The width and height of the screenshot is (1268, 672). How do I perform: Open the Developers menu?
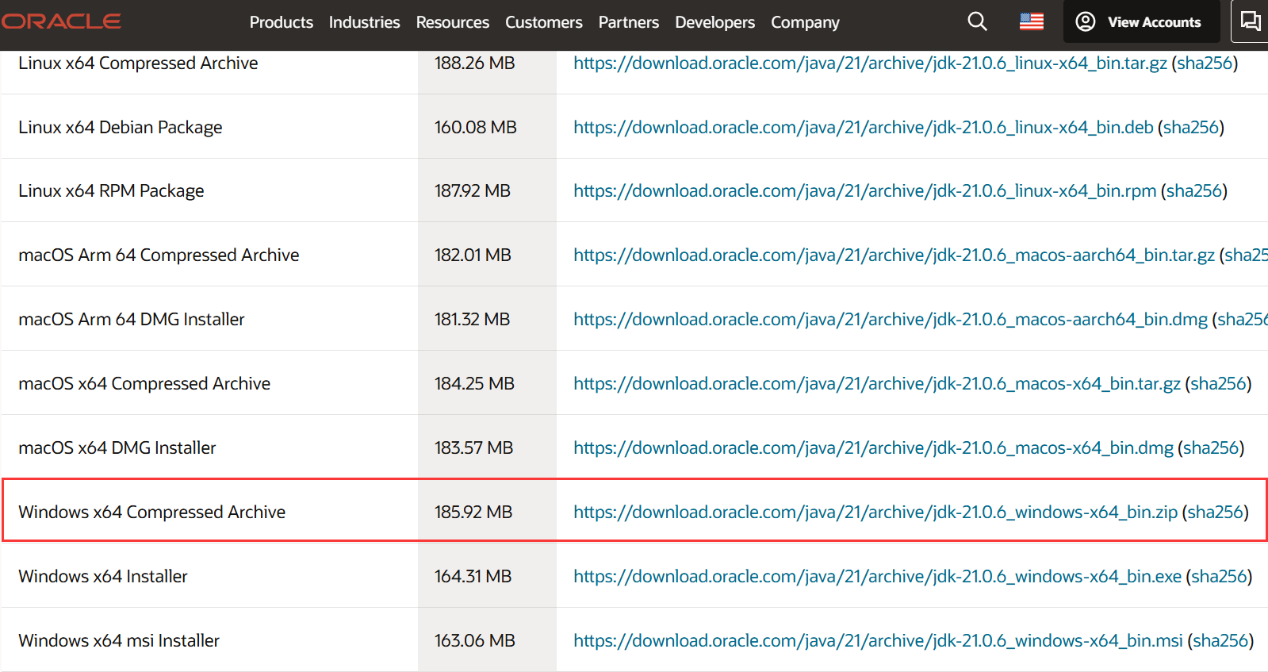[x=715, y=22]
